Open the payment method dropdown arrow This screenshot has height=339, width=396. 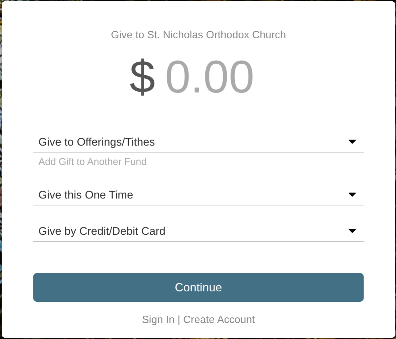click(352, 231)
